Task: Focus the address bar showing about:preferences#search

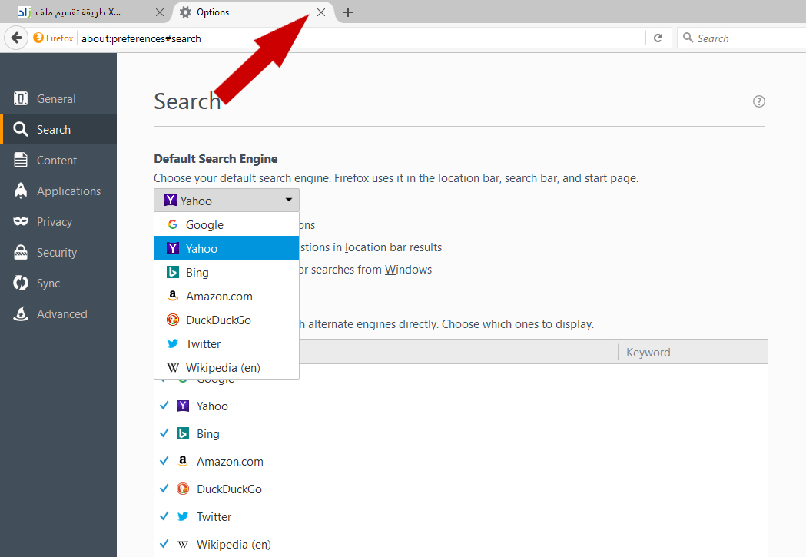Action: (360, 38)
